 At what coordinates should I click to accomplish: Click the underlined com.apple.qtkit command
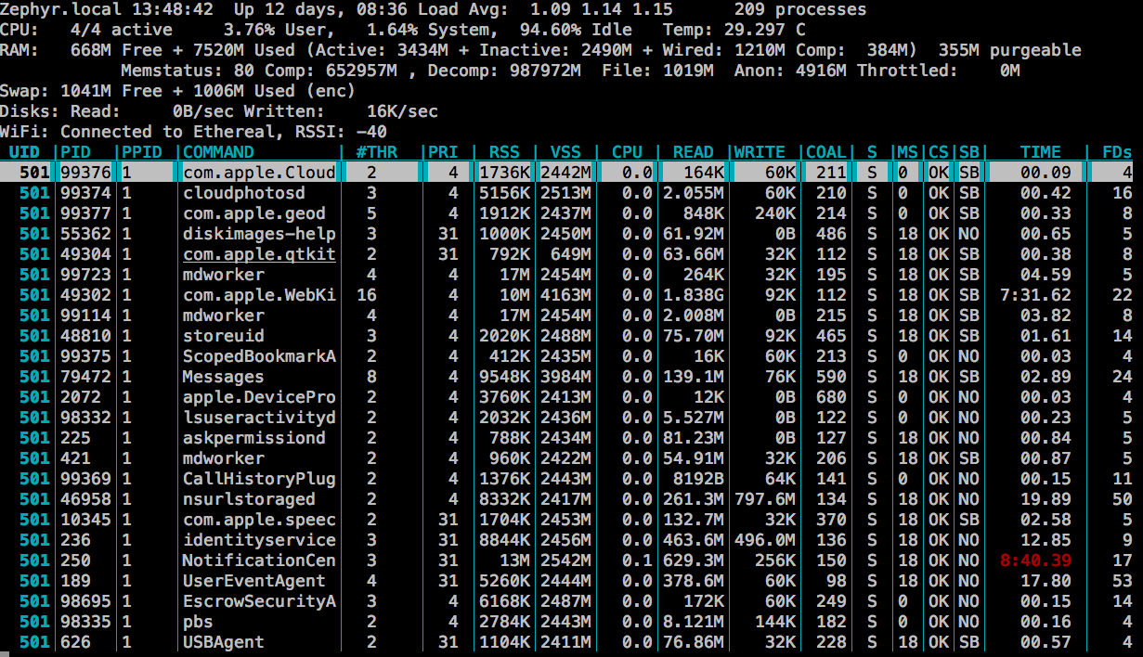[x=259, y=254]
